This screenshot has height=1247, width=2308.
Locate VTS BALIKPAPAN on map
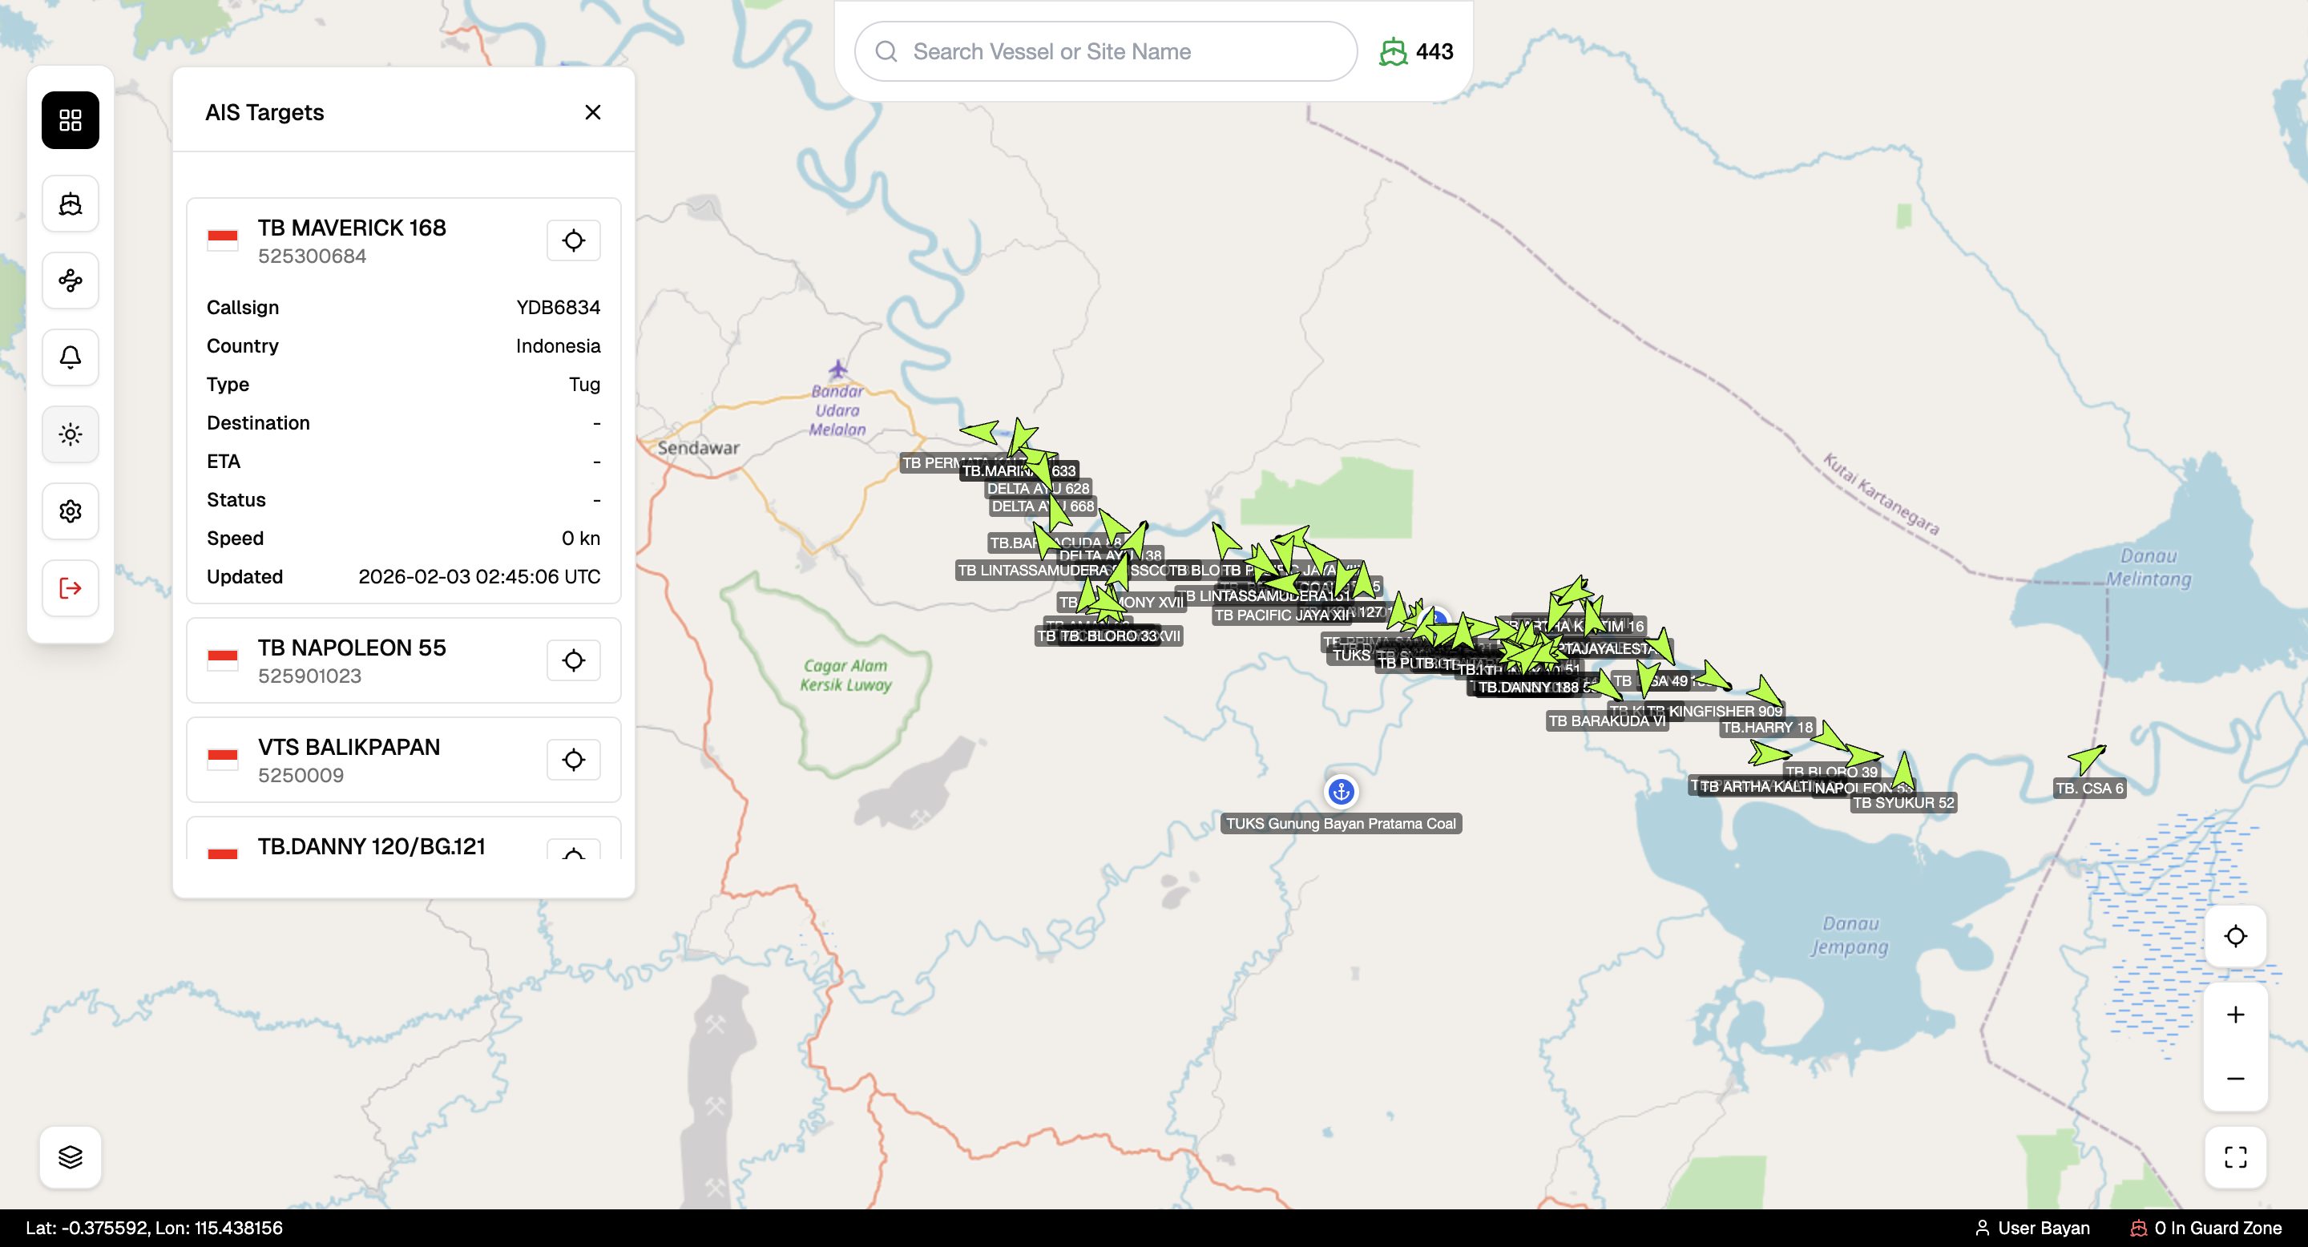[574, 760]
